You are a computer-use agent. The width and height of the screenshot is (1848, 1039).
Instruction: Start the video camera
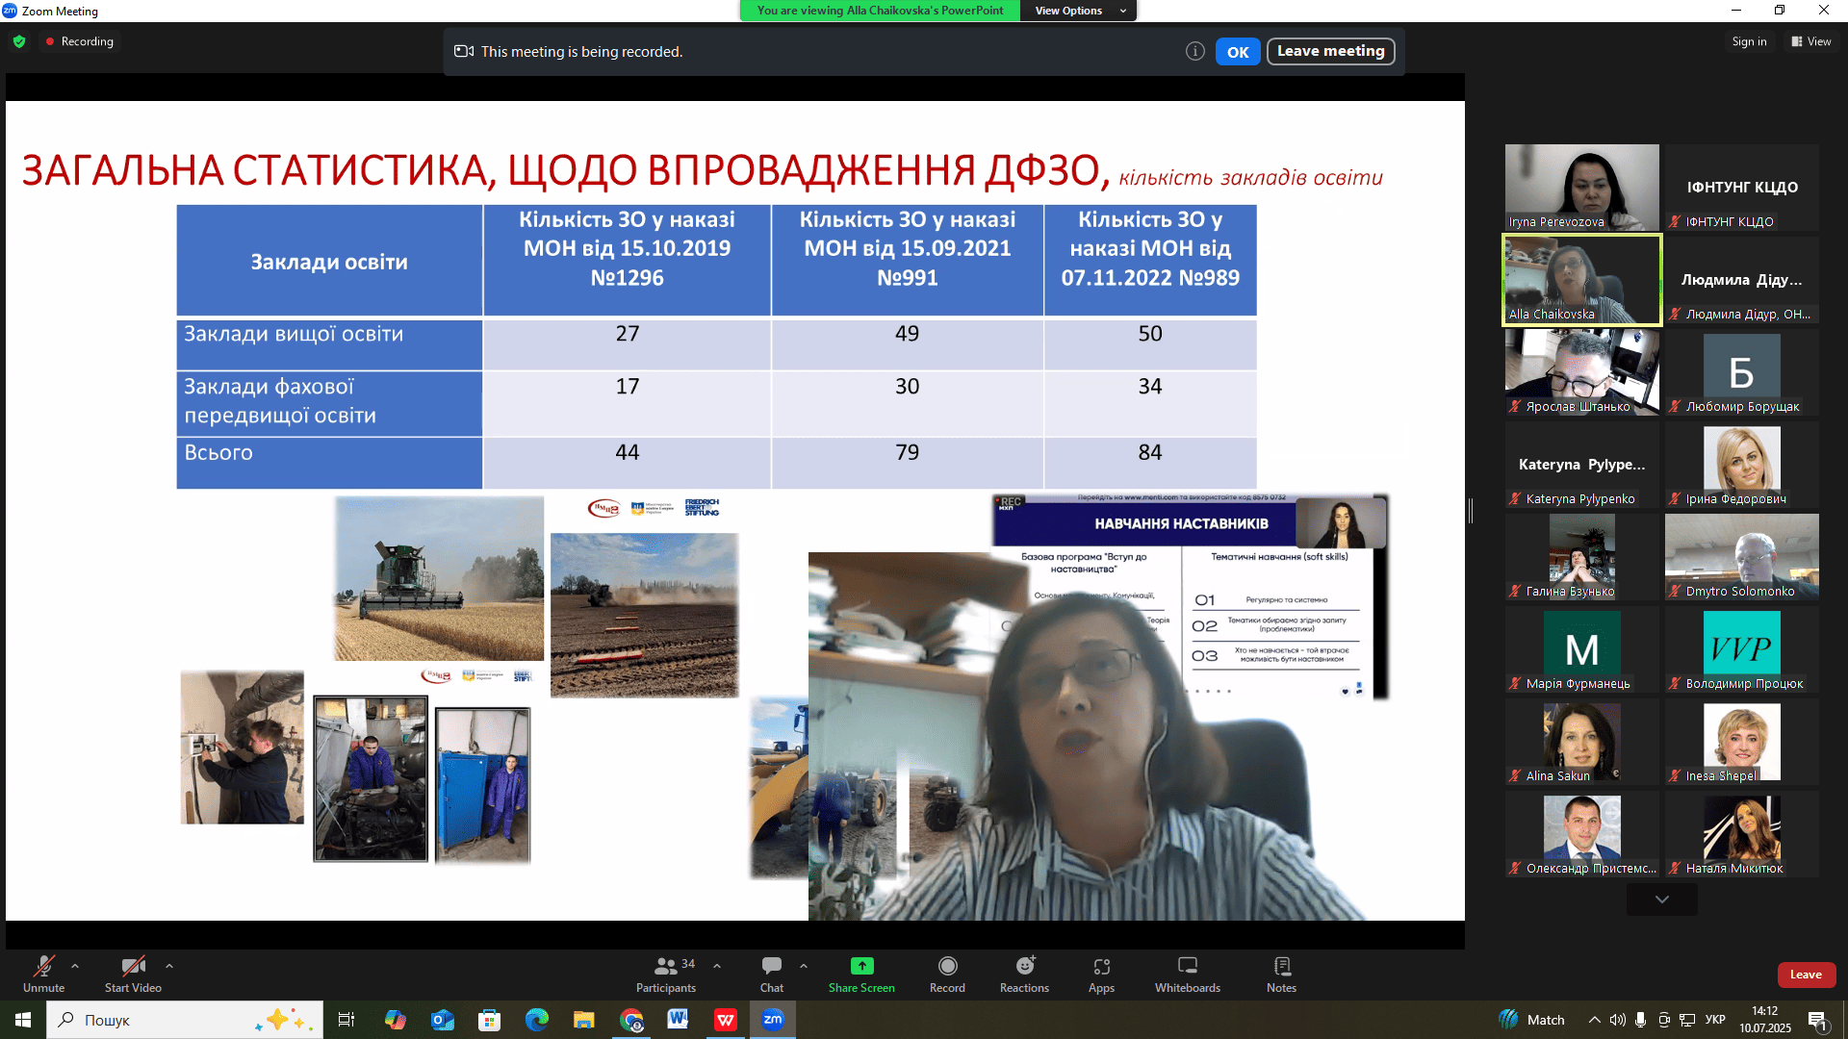(x=133, y=974)
